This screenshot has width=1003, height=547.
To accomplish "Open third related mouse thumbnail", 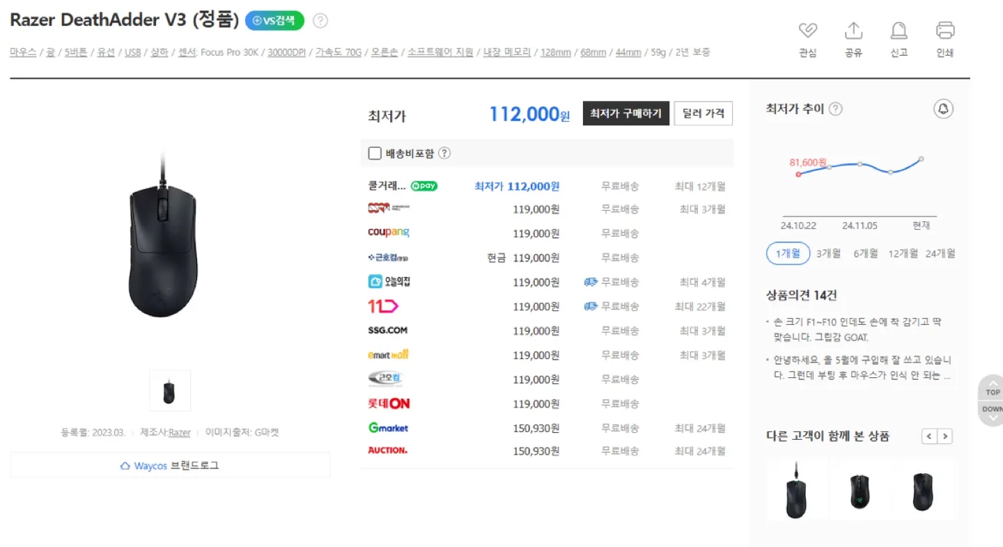I will 923,490.
